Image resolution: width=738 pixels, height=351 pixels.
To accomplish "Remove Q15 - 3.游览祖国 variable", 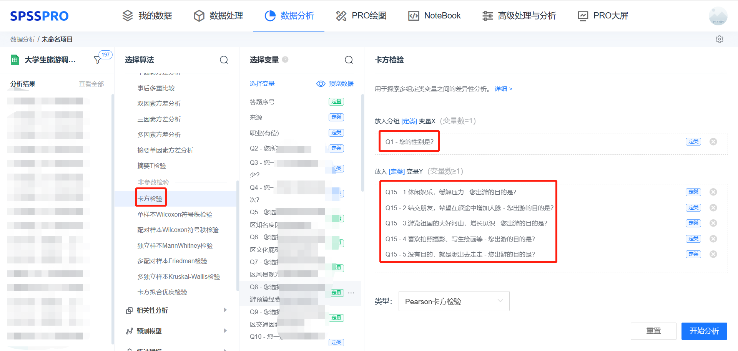I will [713, 223].
